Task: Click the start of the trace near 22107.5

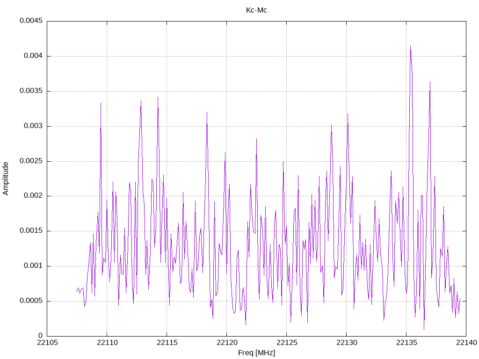Action: (x=77, y=291)
